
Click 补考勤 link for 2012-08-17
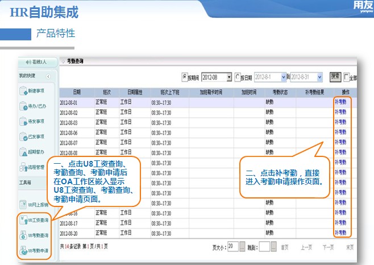tap(340, 223)
